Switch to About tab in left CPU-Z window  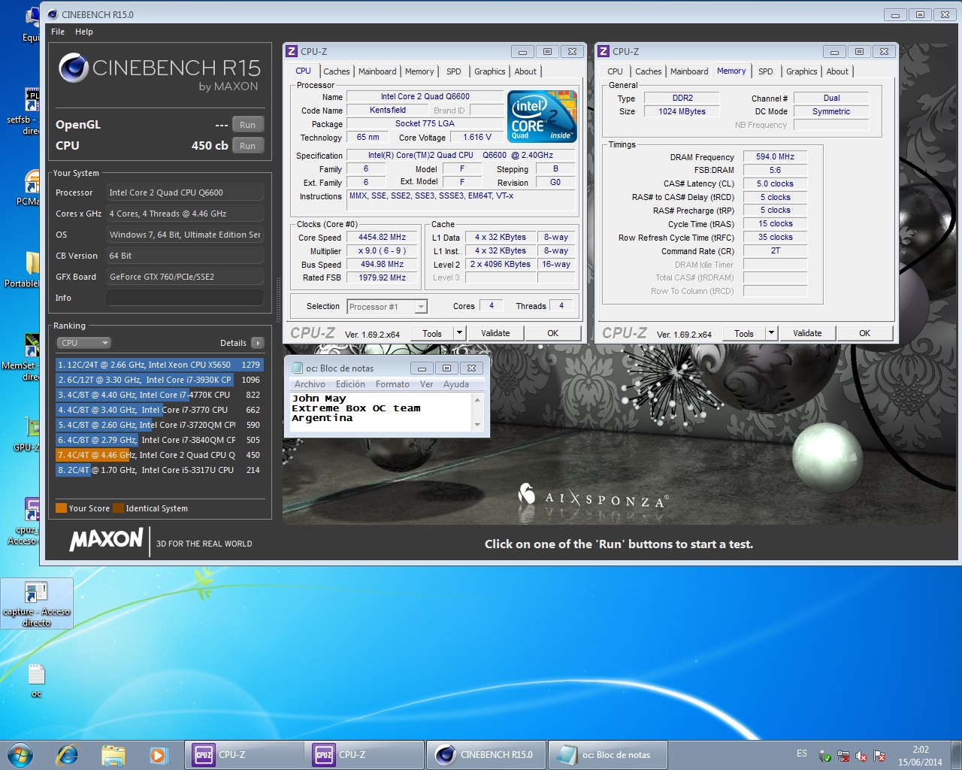pos(525,71)
